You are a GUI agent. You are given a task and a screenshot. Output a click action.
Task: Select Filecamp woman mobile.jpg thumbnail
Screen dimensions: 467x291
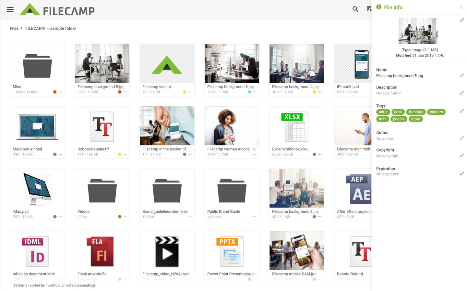pos(232,126)
